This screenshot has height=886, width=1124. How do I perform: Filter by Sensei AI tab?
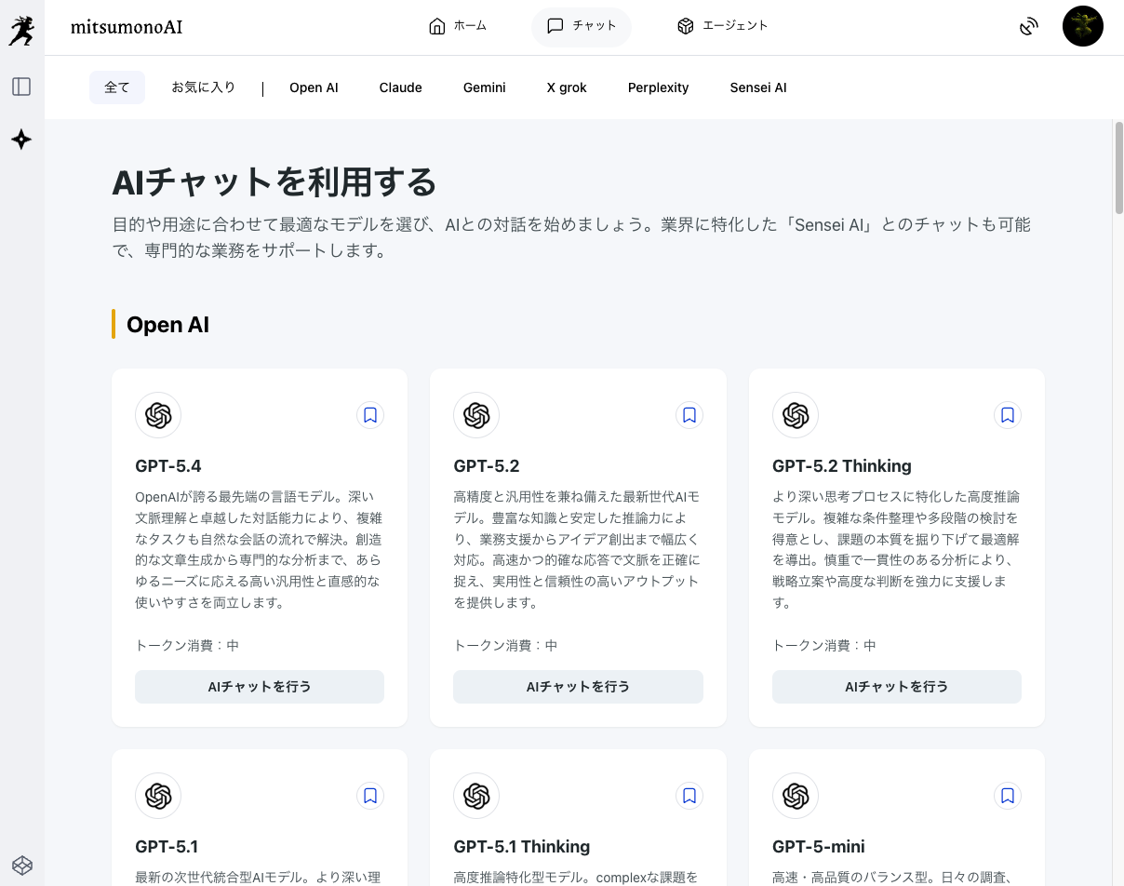tap(758, 87)
